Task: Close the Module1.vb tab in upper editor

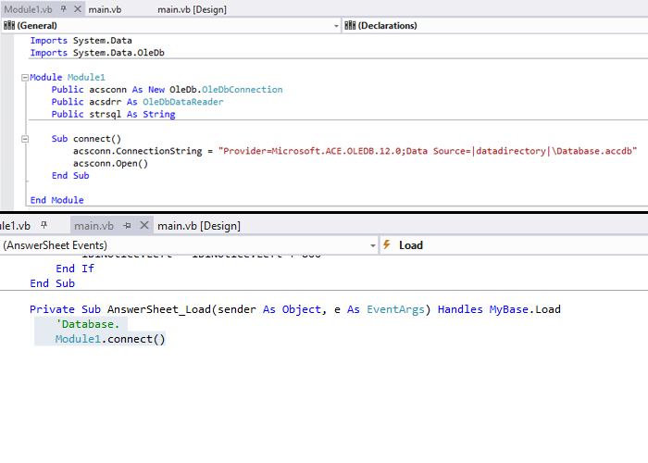Action: [77, 8]
